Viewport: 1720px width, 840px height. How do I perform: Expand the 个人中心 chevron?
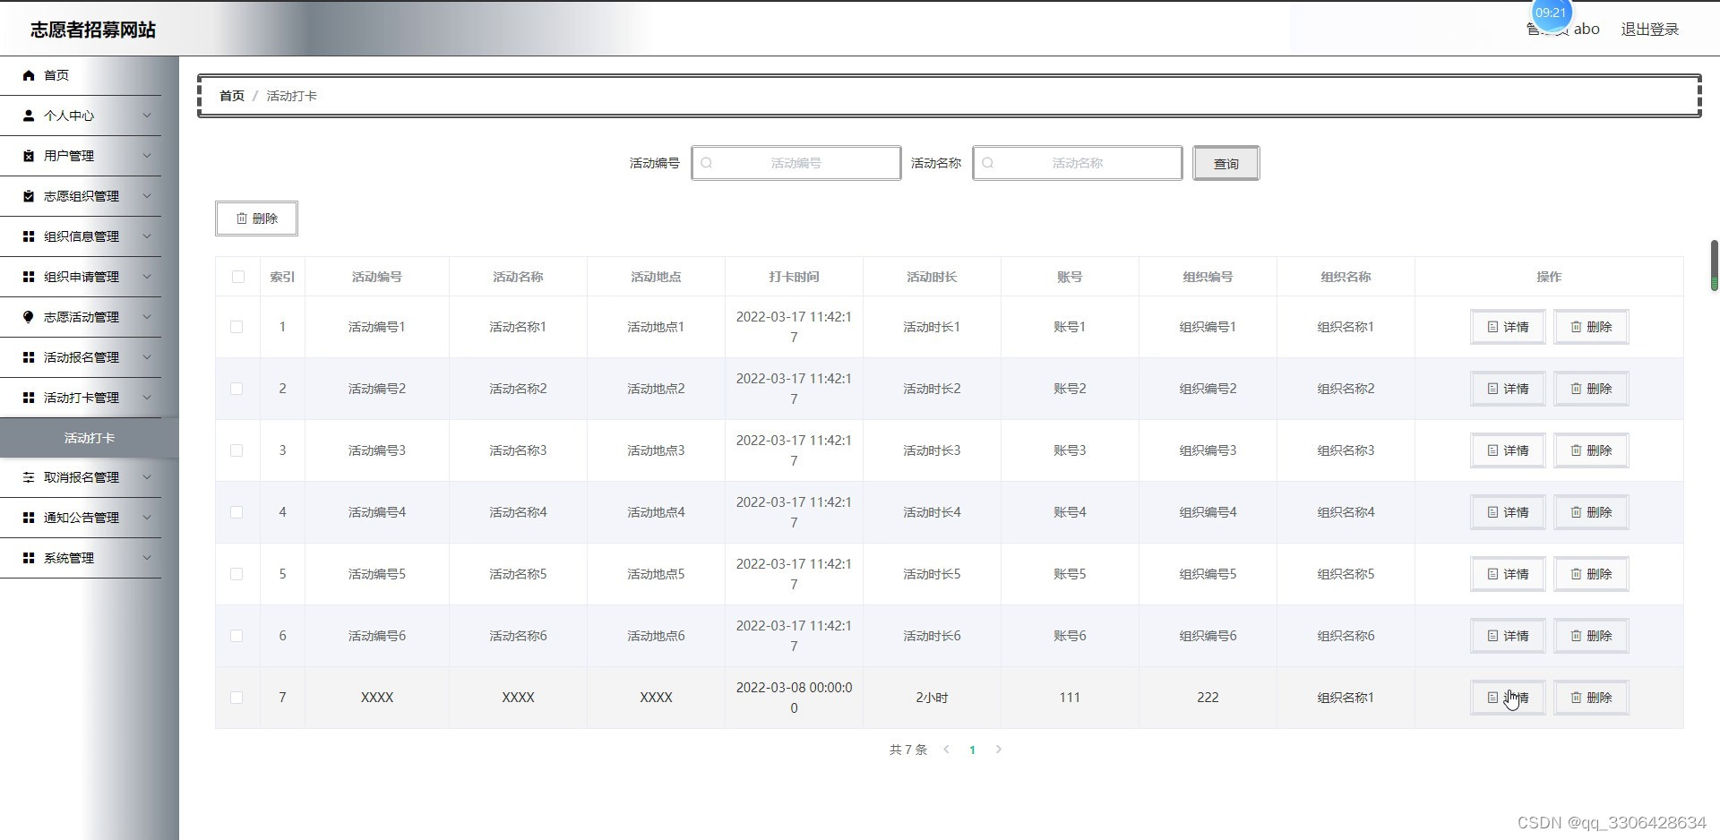pos(147,116)
